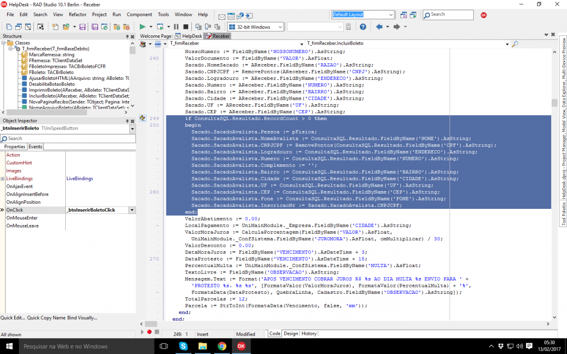567x354 pixels.
Task: Click the New Items toolbar icon
Action: click(55, 27)
